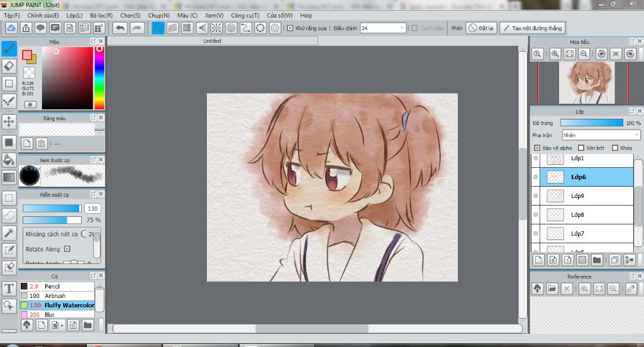Fit canvas to window in Navigator

570,54
